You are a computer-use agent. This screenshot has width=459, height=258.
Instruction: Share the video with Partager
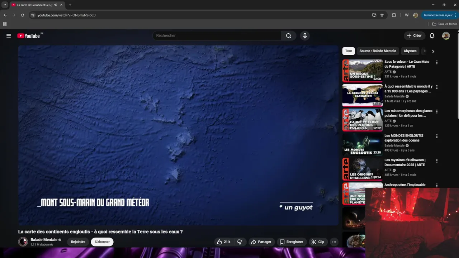261,242
